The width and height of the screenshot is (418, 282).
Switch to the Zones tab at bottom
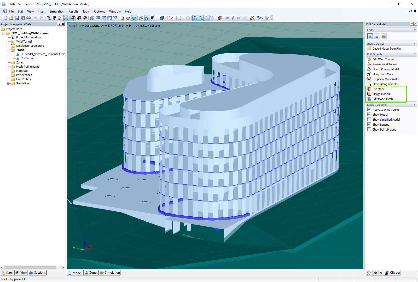[x=91, y=273]
